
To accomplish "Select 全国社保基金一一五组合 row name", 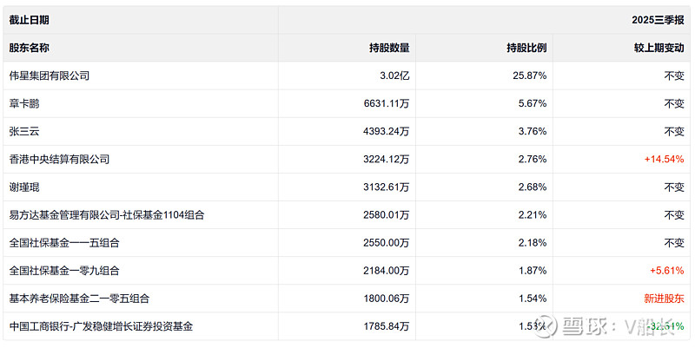I will pos(64,242).
